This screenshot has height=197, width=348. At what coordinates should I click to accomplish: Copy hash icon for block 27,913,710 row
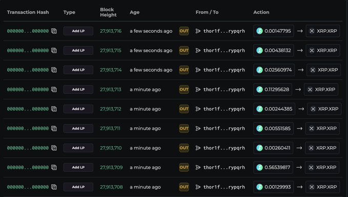54,148
